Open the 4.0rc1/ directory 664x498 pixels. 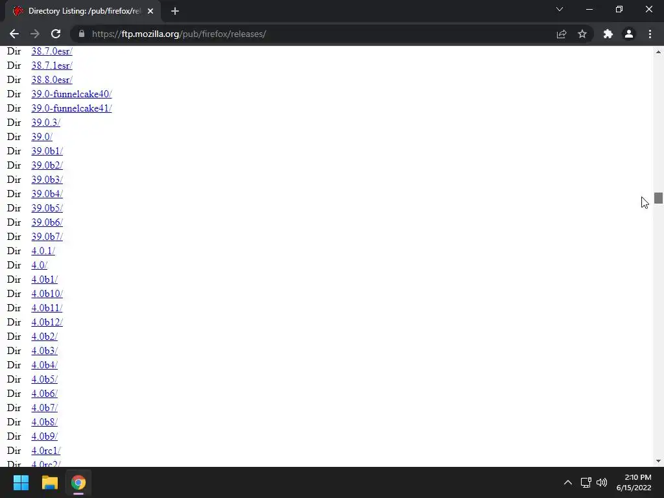(46, 451)
